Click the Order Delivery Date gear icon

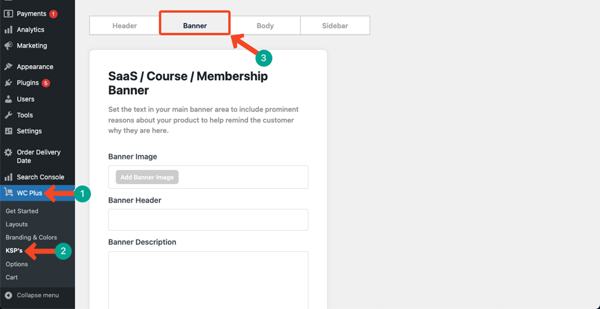point(9,153)
